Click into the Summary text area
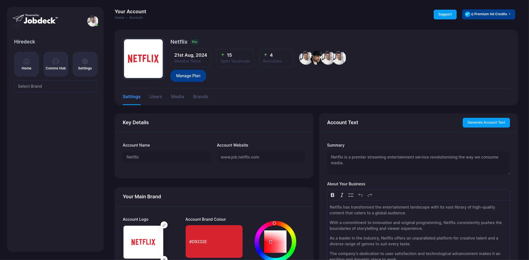The width and height of the screenshot is (529, 260). coord(418,163)
